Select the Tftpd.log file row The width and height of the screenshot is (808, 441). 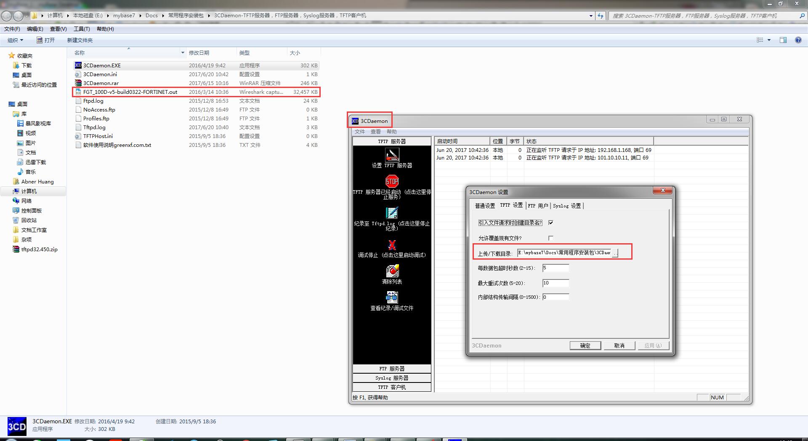196,127
